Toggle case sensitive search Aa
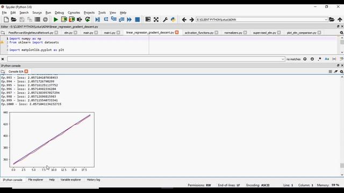This screenshot has height=193, width=344. [327, 59]
